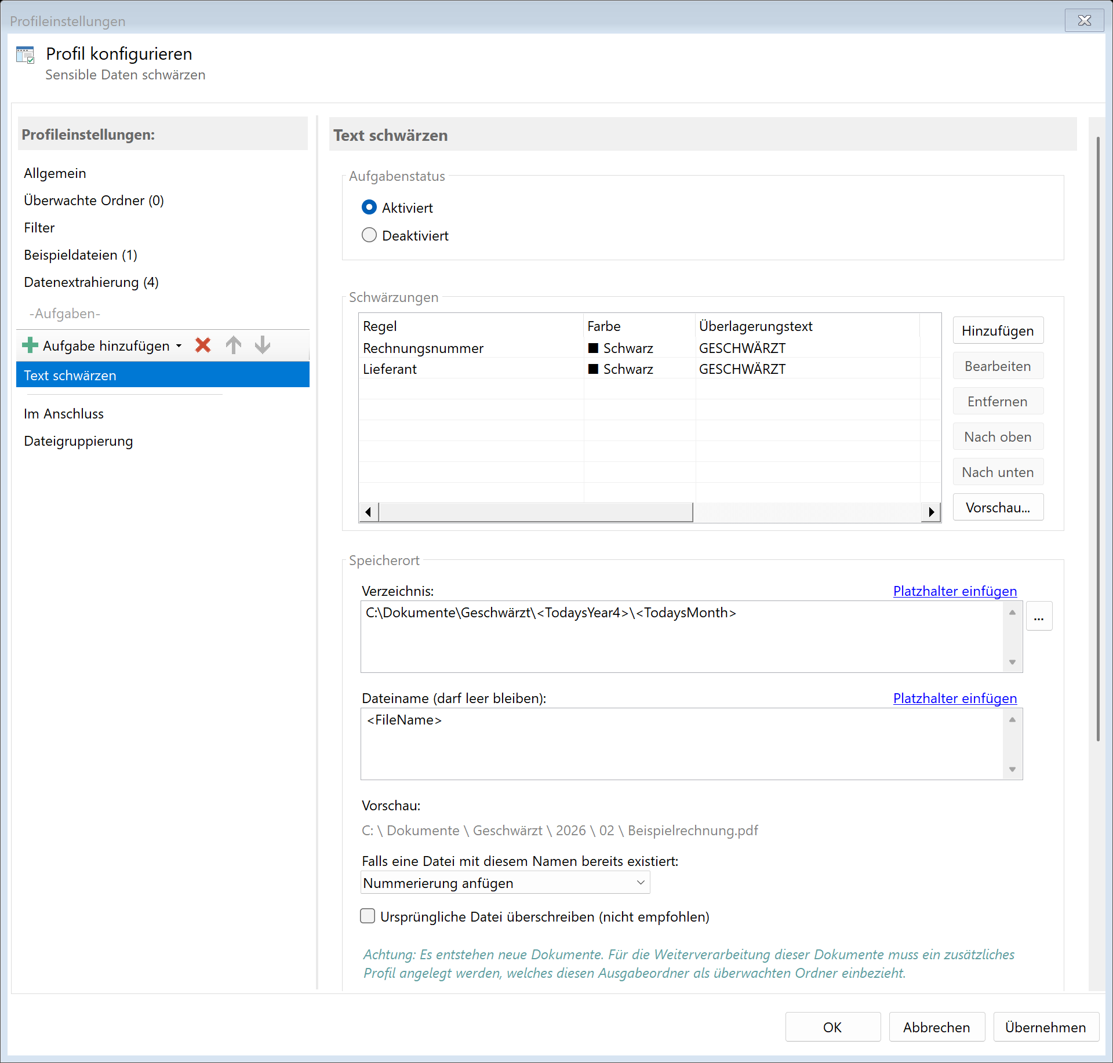Expand Aufgabe hinzufügen dropdown arrow
The width and height of the screenshot is (1113, 1063).
click(x=179, y=346)
